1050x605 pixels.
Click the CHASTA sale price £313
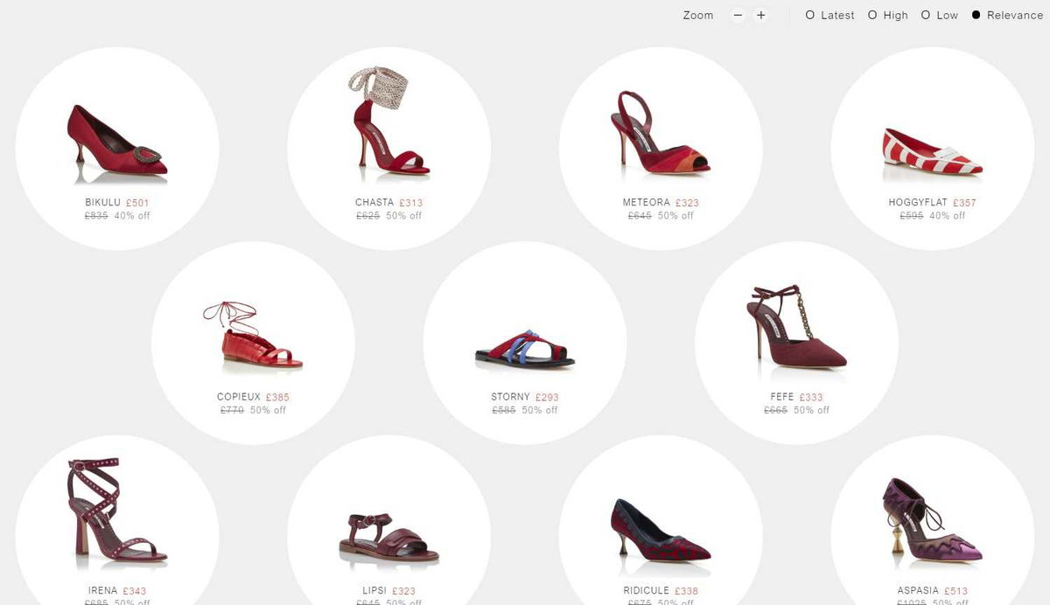410,203
